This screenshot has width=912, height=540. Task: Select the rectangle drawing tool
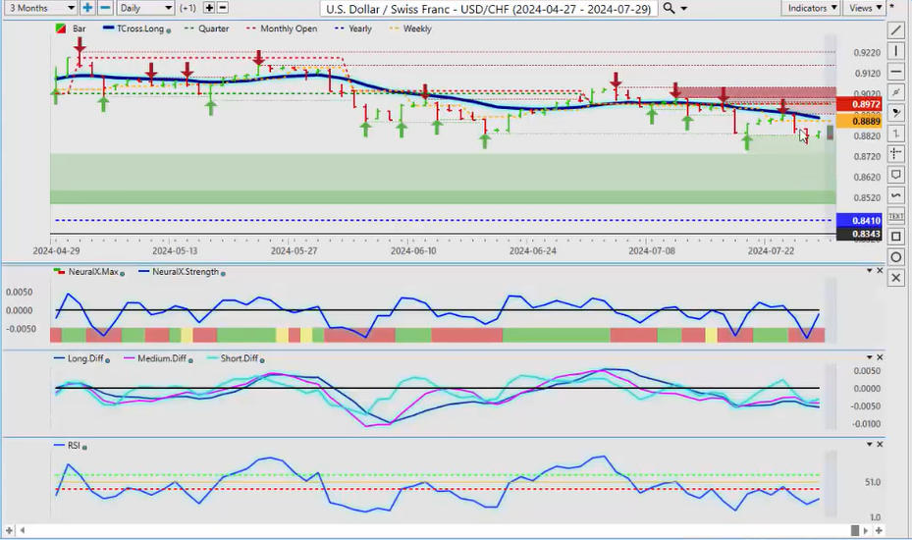pos(896,237)
